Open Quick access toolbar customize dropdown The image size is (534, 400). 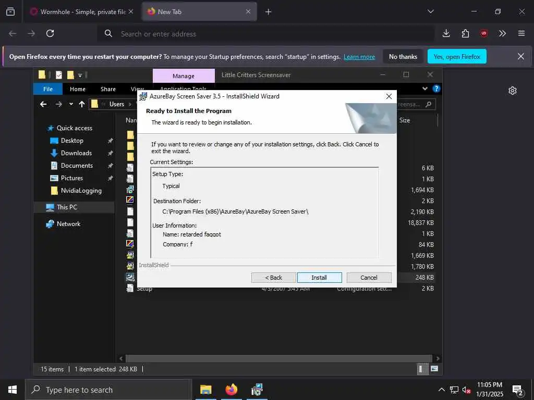[80, 75]
